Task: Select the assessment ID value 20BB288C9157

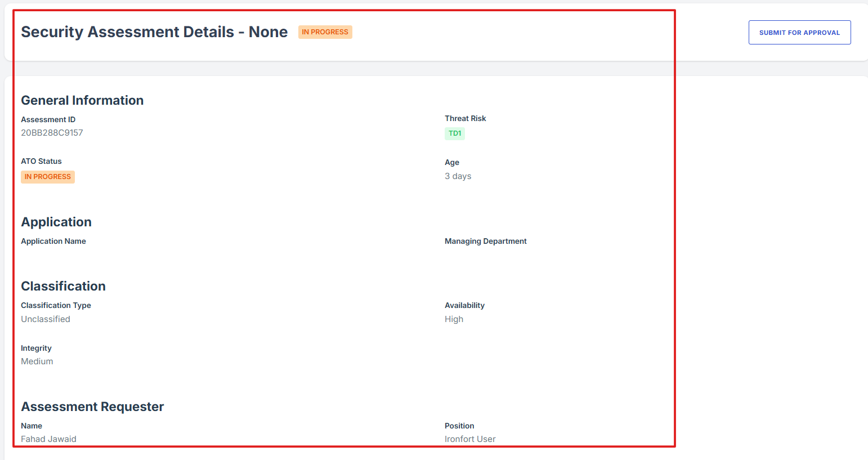Action: pyautogui.click(x=52, y=133)
